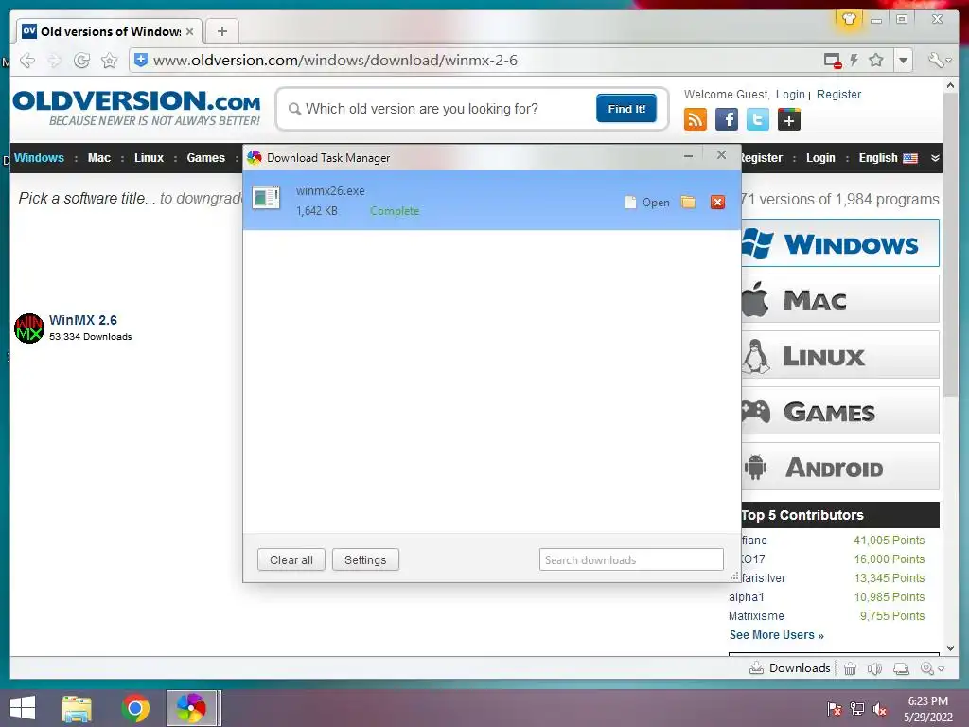Viewport: 969px width, 727px height.
Task: Open a new tab with the plus button
Action: click(221, 31)
